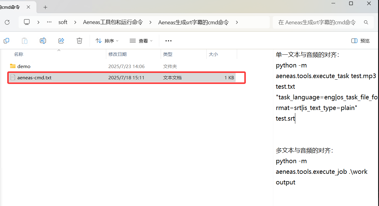The height and width of the screenshot is (206, 379).
Task: Click test.srt in the preview text
Action: (285, 118)
